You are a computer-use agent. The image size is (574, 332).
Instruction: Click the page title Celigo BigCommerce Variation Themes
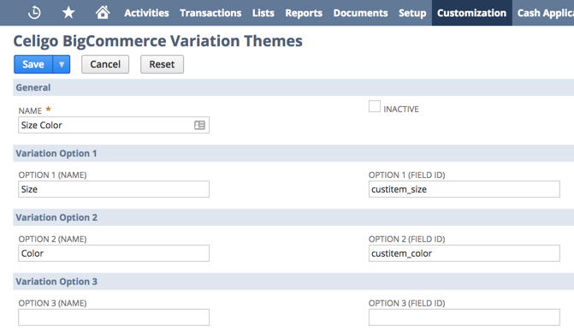click(157, 41)
